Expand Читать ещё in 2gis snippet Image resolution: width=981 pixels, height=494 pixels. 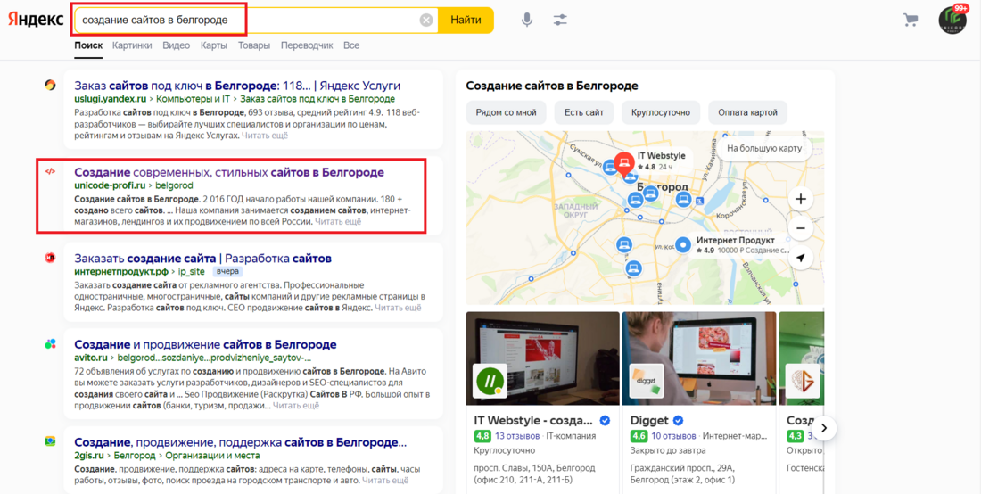click(x=385, y=481)
